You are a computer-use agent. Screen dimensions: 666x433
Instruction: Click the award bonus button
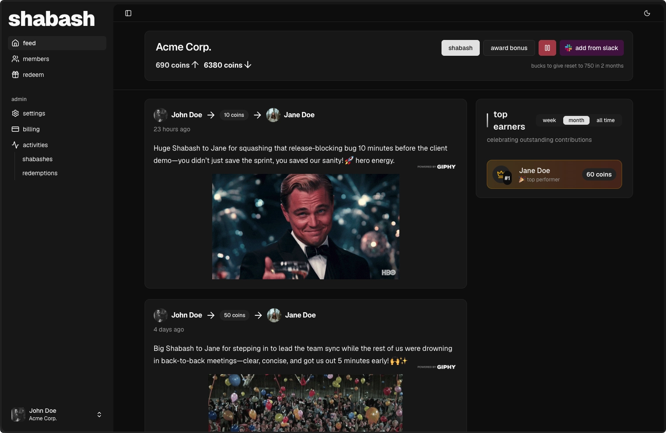(509, 48)
